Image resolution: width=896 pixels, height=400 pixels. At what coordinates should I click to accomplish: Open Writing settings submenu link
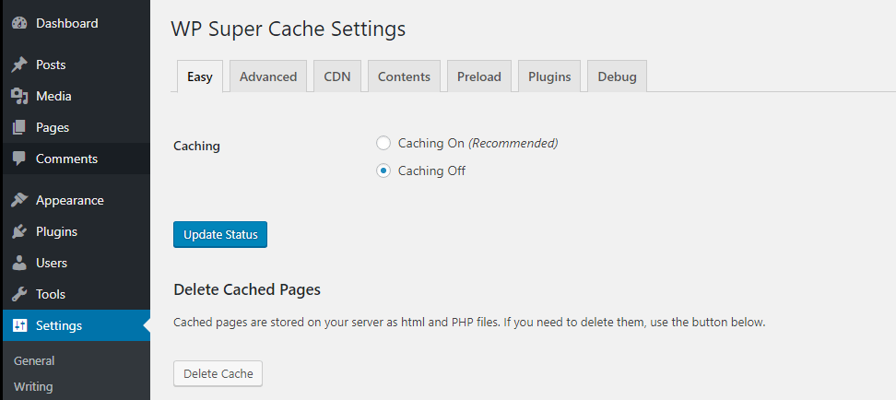tap(33, 386)
